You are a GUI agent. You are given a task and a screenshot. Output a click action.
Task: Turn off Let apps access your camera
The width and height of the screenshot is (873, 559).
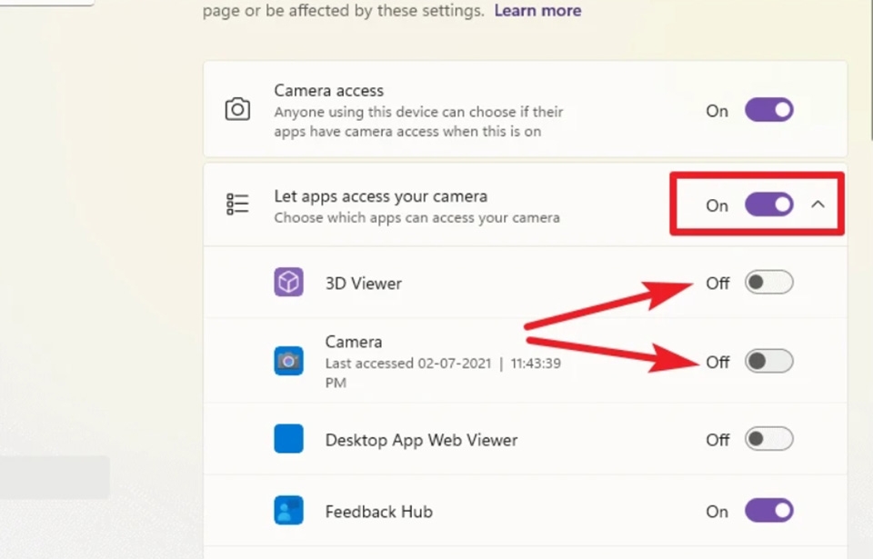[769, 205]
